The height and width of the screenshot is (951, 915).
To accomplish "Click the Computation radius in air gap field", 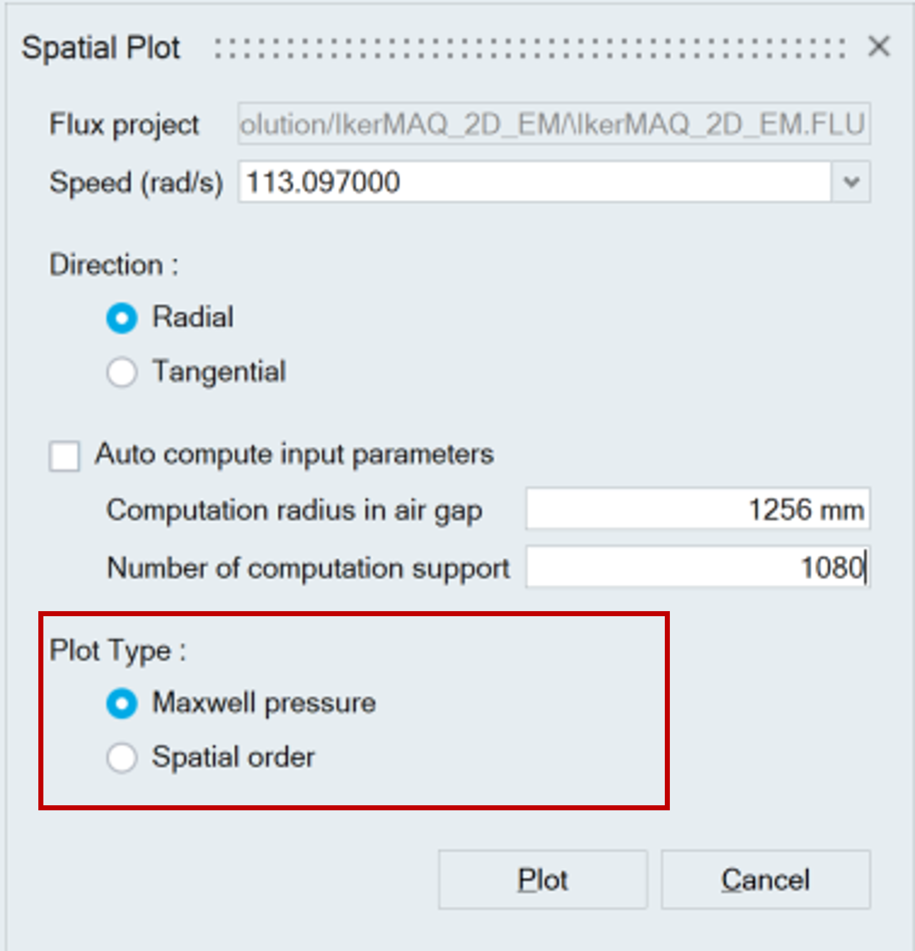I will (698, 509).
